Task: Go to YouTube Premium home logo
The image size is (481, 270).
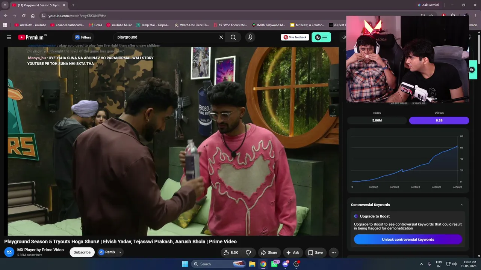Action: [x=31, y=37]
